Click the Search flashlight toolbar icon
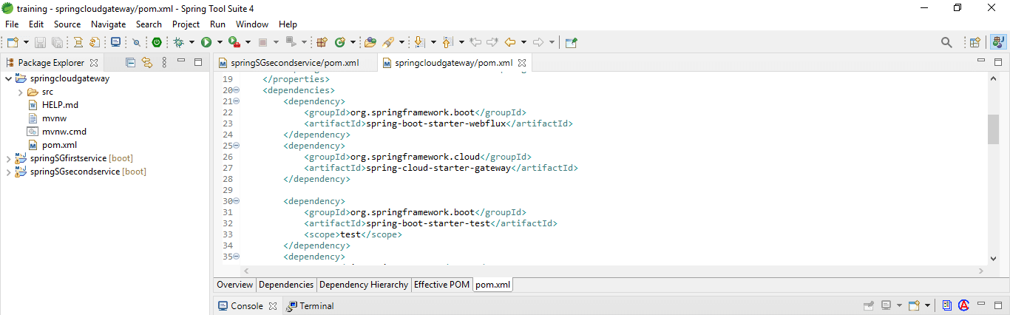This screenshot has height=315, width=1010. [388, 42]
